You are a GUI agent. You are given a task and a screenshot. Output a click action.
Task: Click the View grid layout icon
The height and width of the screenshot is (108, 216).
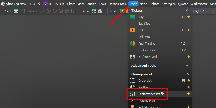pos(93,11)
